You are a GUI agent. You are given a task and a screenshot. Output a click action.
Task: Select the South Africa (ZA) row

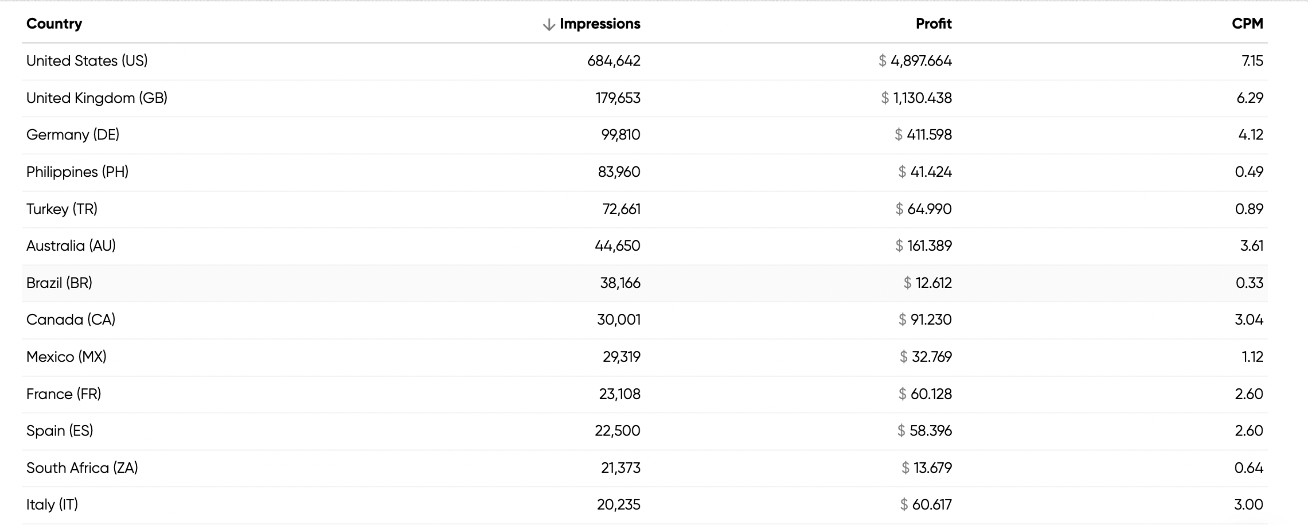coord(645,468)
